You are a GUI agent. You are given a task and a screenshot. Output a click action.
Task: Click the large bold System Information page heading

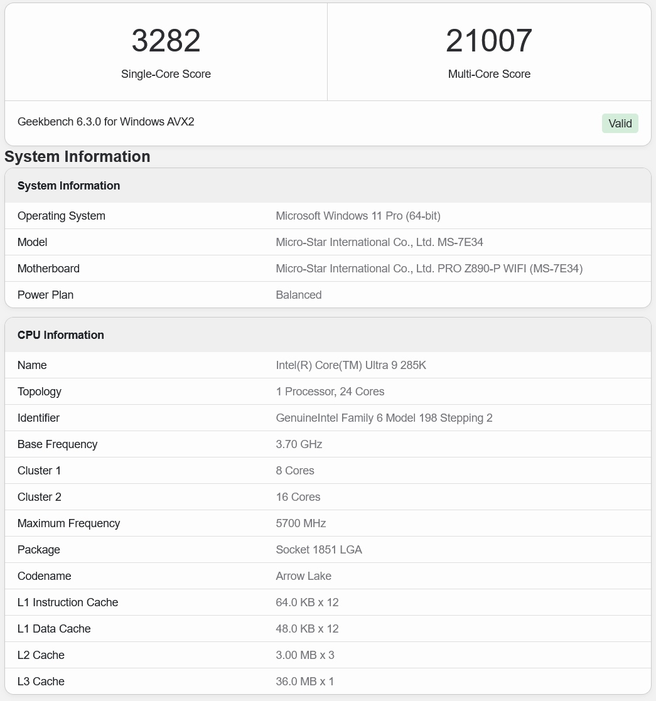(77, 157)
